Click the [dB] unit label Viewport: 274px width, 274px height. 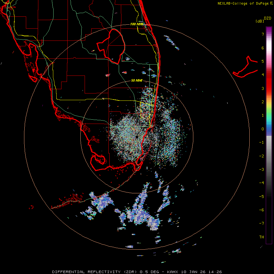tap(260, 21)
